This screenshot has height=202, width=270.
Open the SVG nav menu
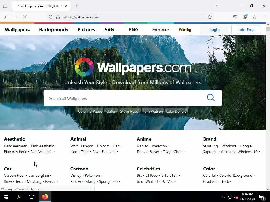[x=109, y=30]
